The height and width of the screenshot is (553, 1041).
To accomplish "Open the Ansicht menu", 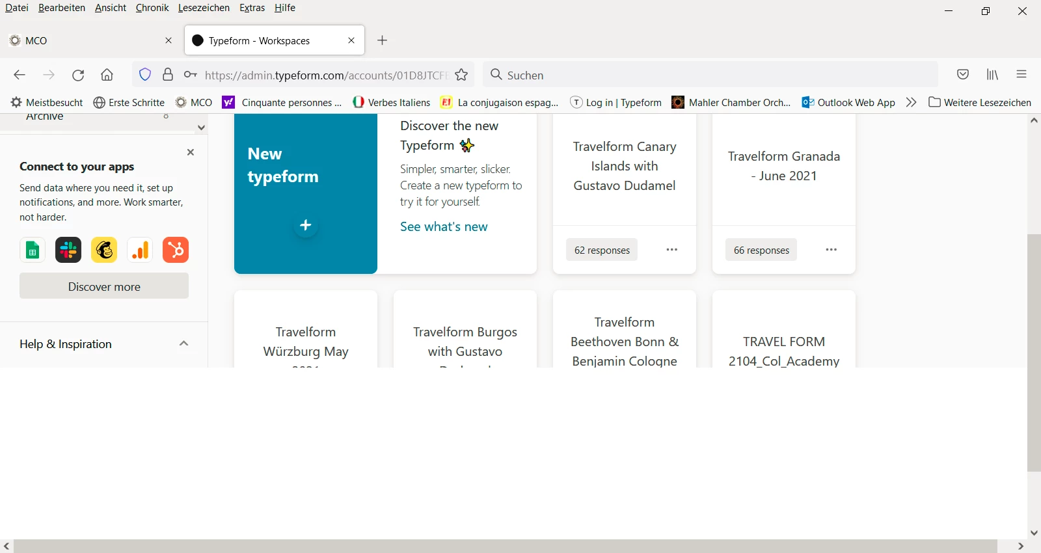I will click(111, 8).
